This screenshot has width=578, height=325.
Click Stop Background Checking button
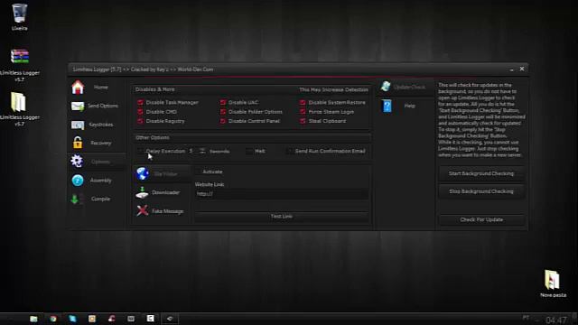pos(481,191)
